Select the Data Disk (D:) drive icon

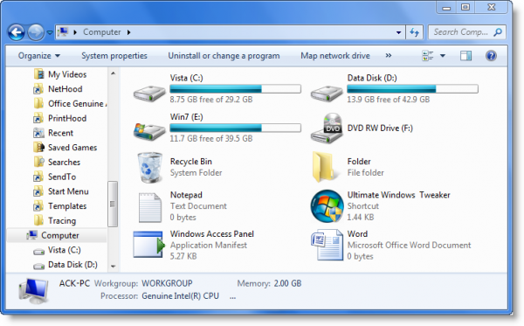pos(327,93)
